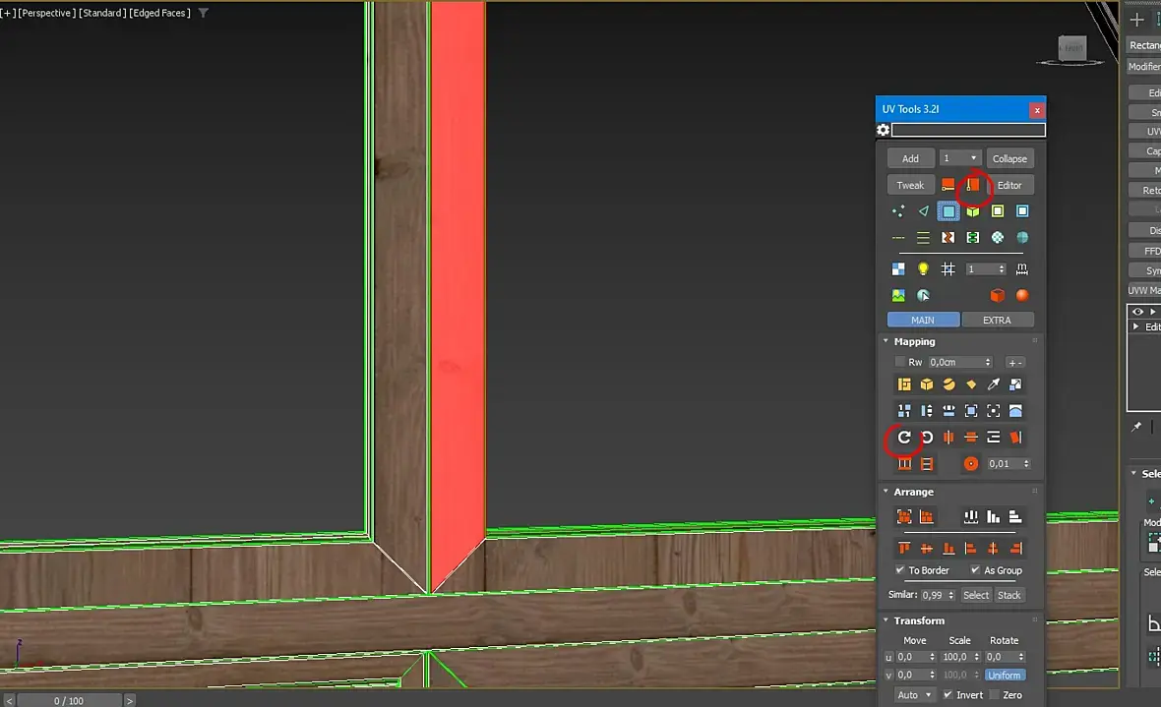
Task: Open the channel number 1 dropdown
Action: [x=960, y=158]
